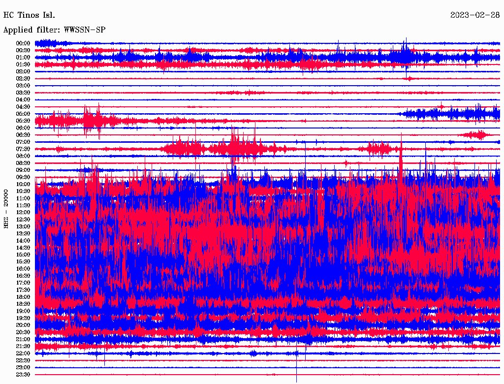The height and width of the screenshot is (384, 504).
Task: Select the 12:00 time marker
Action: [23, 212]
